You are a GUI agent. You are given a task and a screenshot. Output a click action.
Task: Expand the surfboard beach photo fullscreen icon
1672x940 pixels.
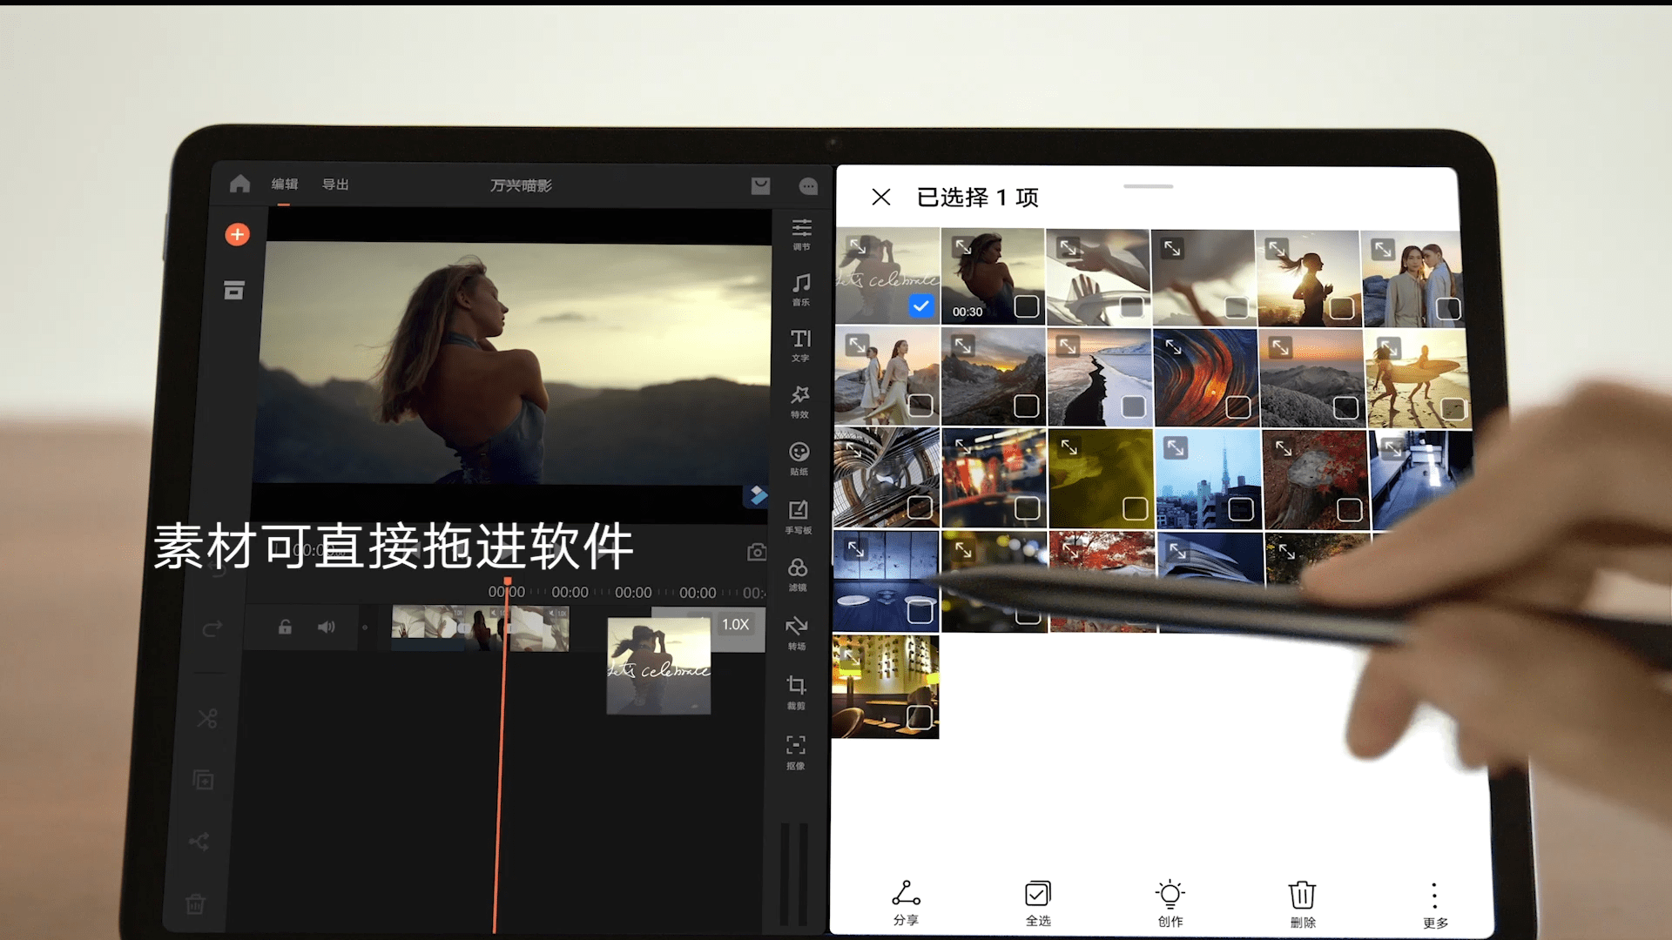click(1388, 347)
